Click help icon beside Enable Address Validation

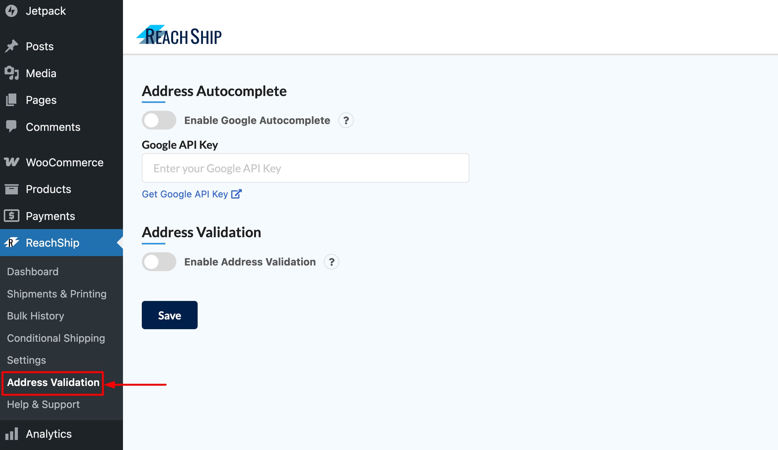tap(332, 262)
